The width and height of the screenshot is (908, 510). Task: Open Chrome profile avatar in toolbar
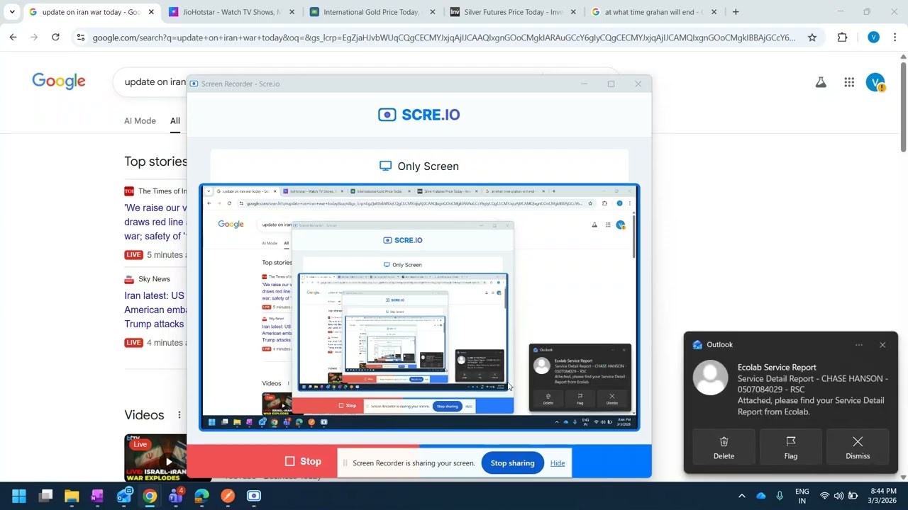[x=873, y=38]
